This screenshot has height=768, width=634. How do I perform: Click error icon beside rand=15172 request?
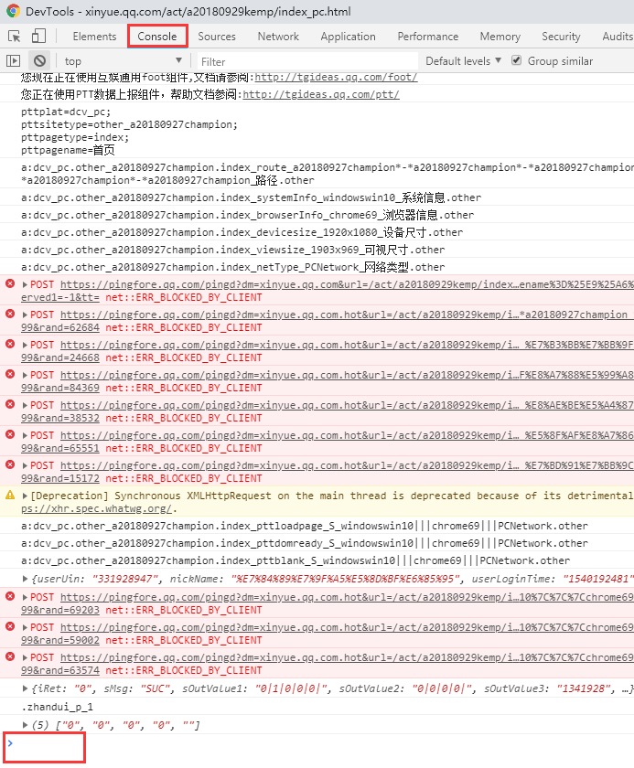[10, 464]
